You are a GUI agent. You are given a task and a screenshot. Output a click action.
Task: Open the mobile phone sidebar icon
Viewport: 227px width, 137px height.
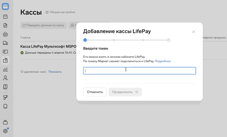(x=5, y=106)
